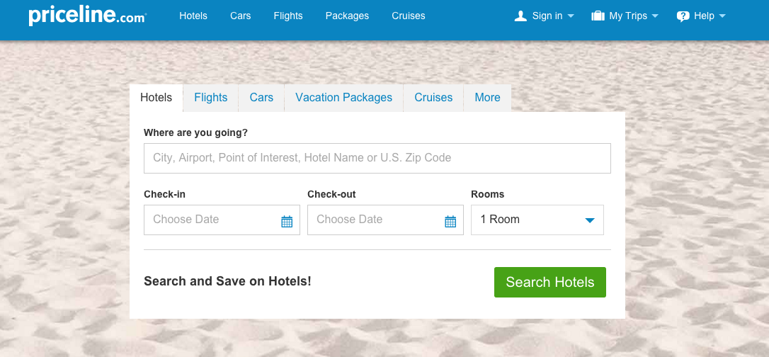
Task: Expand the Sign in dropdown arrow
Action: (571, 16)
